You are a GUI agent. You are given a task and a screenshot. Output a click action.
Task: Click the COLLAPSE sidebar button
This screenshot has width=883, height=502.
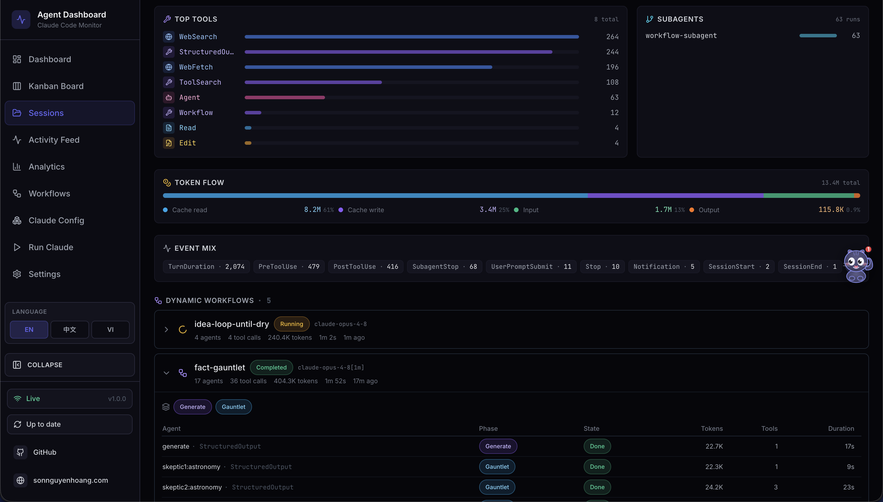[70, 365]
